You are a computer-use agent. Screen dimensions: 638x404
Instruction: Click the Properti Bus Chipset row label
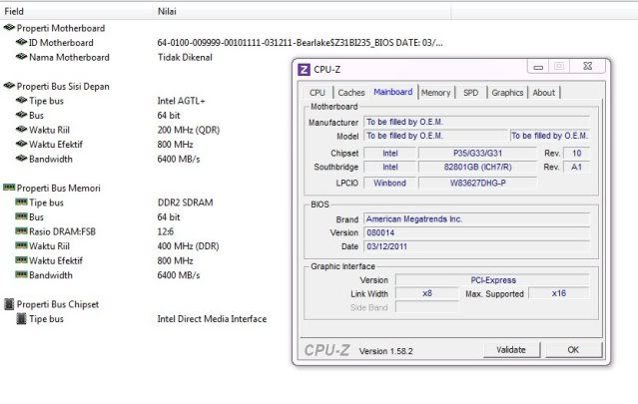tap(57, 304)
